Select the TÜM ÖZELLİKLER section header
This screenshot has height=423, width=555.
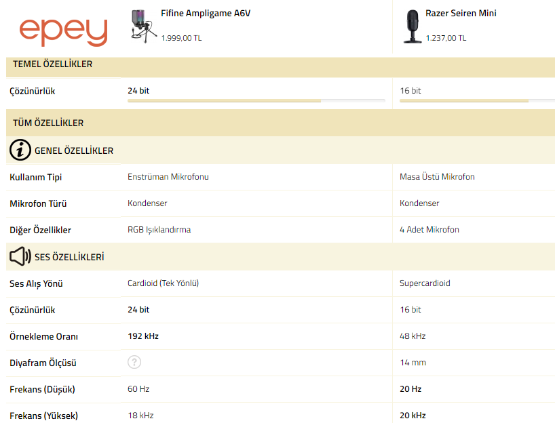280,123
